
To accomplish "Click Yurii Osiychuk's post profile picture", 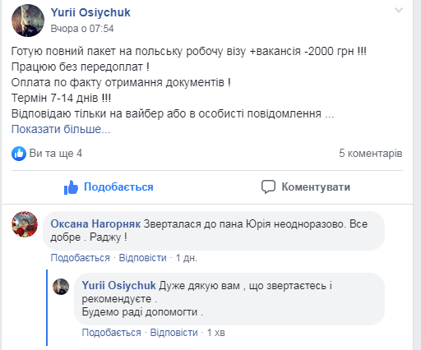I will tap(28, 21).
